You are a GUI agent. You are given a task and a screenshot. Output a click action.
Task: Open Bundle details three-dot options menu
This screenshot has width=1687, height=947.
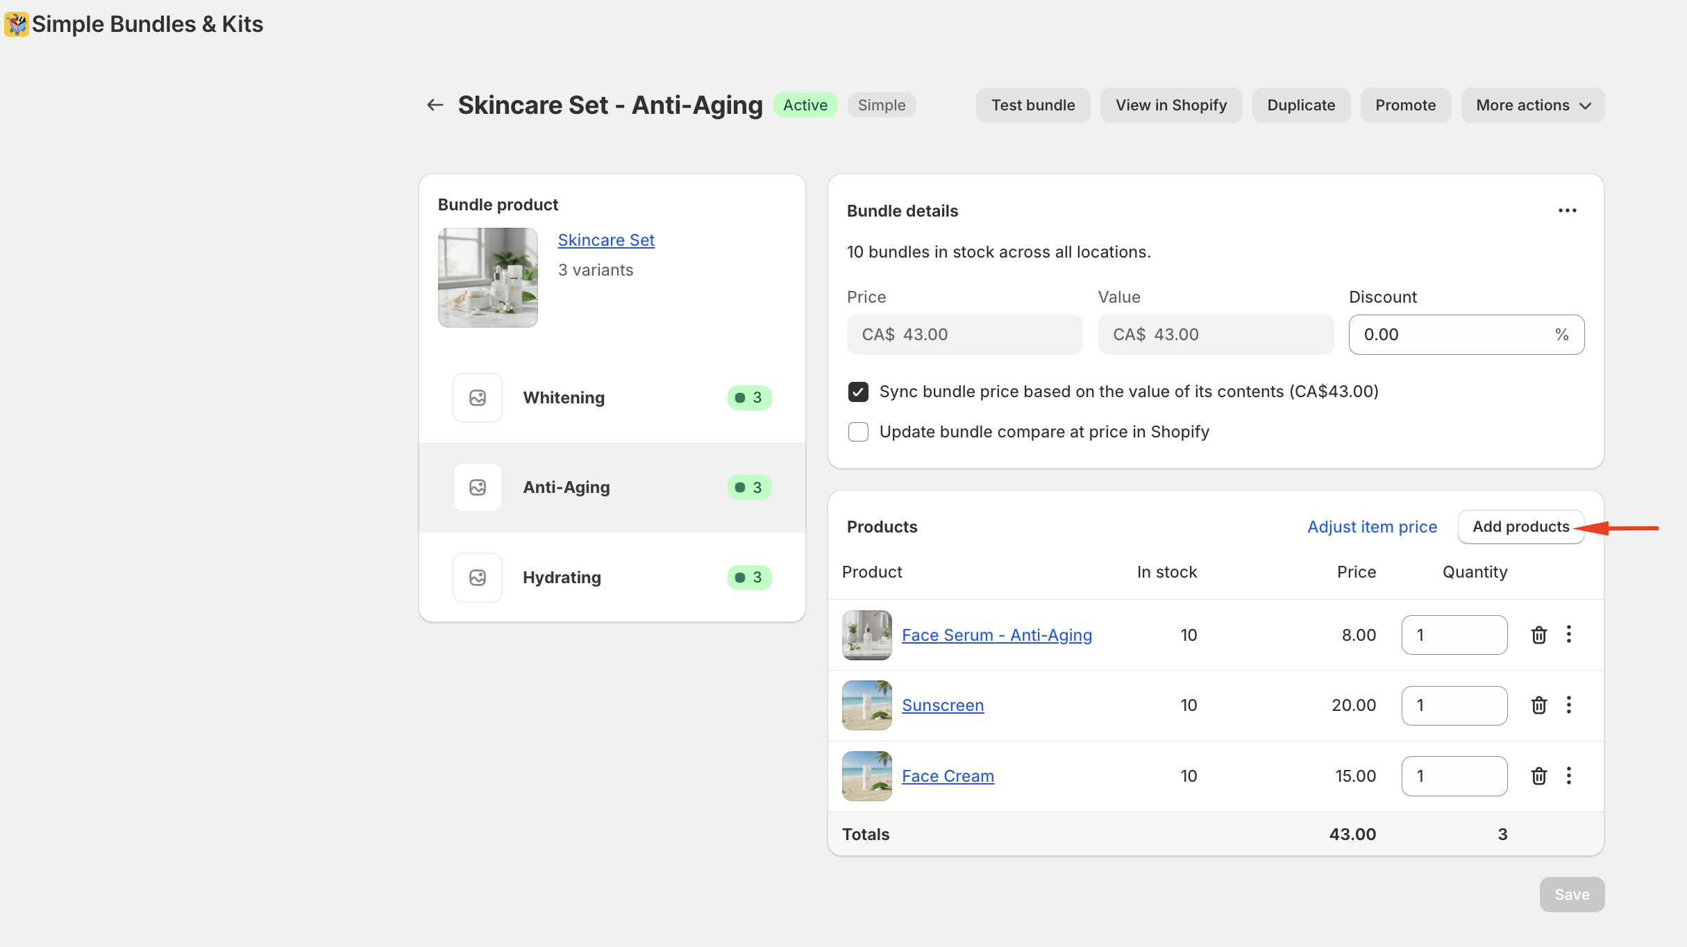(1567, 210)
